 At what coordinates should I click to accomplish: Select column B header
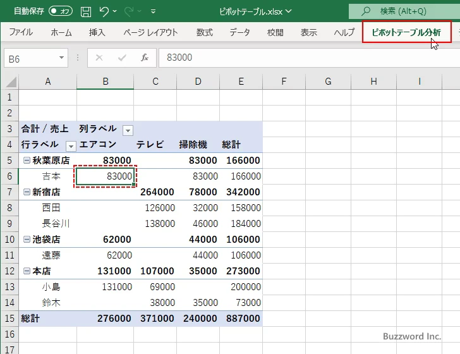click(106, 82)
